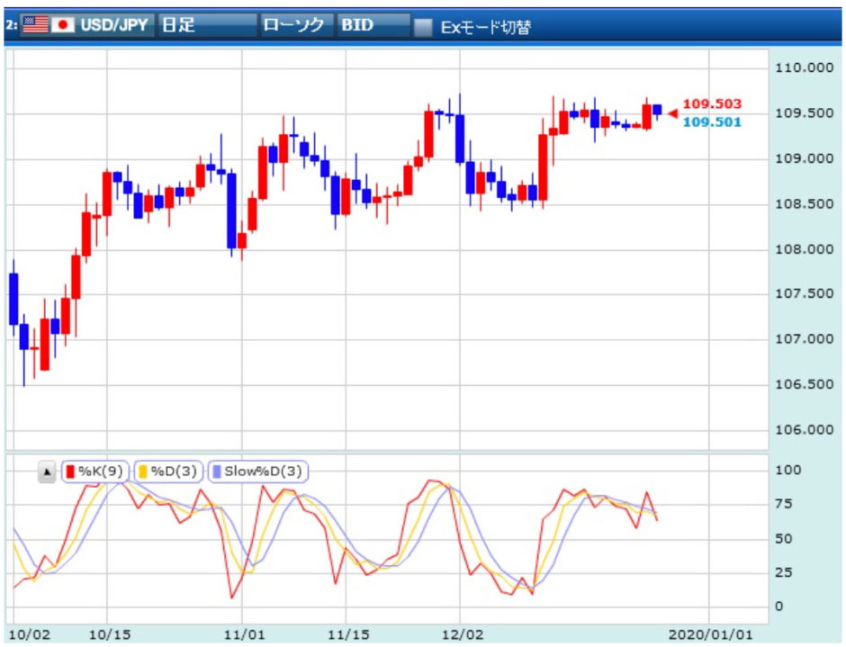Click the red 109.503 price label
The image size is (846, 647).
pos(712,103)
